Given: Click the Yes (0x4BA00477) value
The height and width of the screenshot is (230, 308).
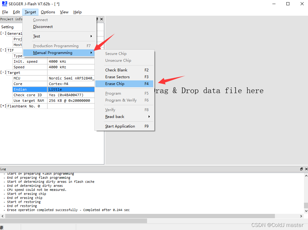Looking at the screenshot, I should point(71,95).
